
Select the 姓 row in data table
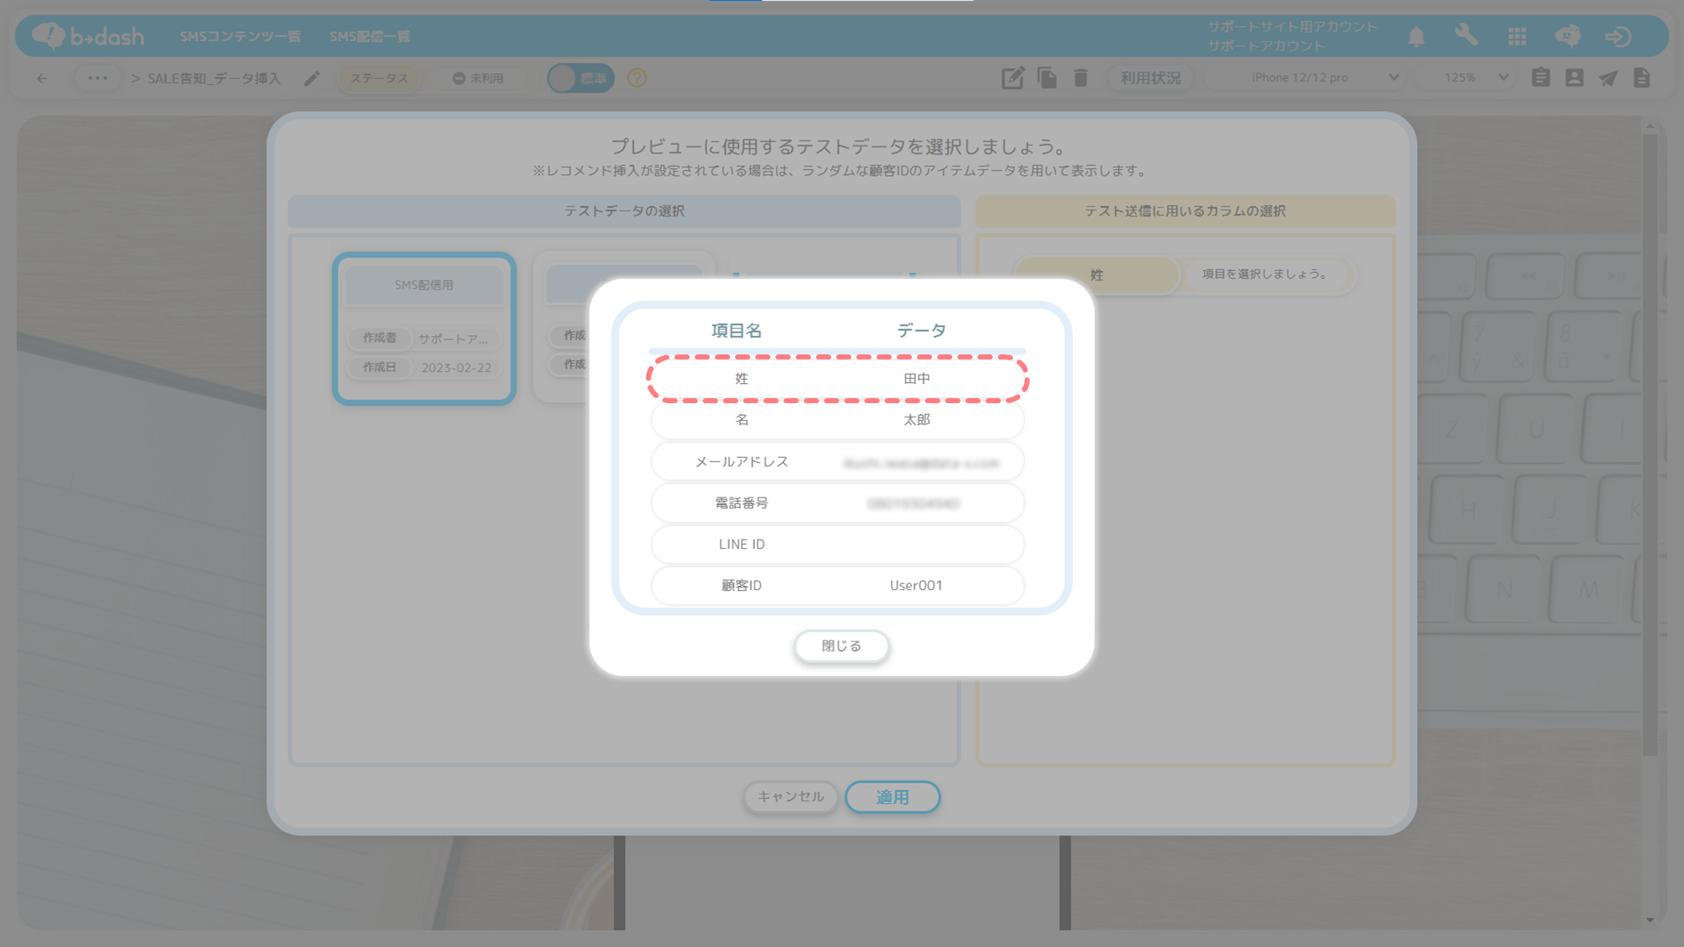pyautogui.click(x=837, y=379)
